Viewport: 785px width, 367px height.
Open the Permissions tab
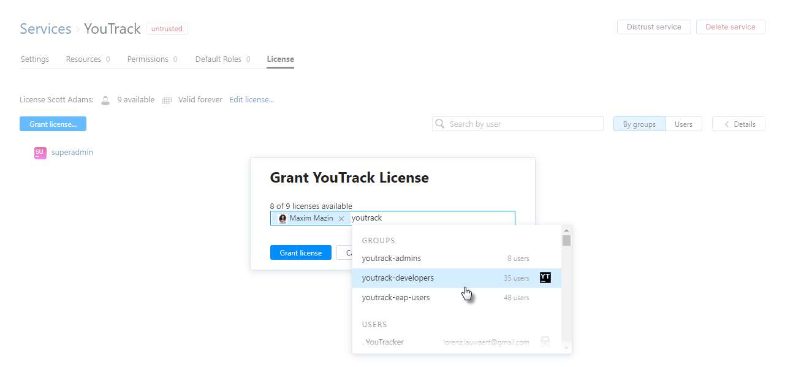152,59
